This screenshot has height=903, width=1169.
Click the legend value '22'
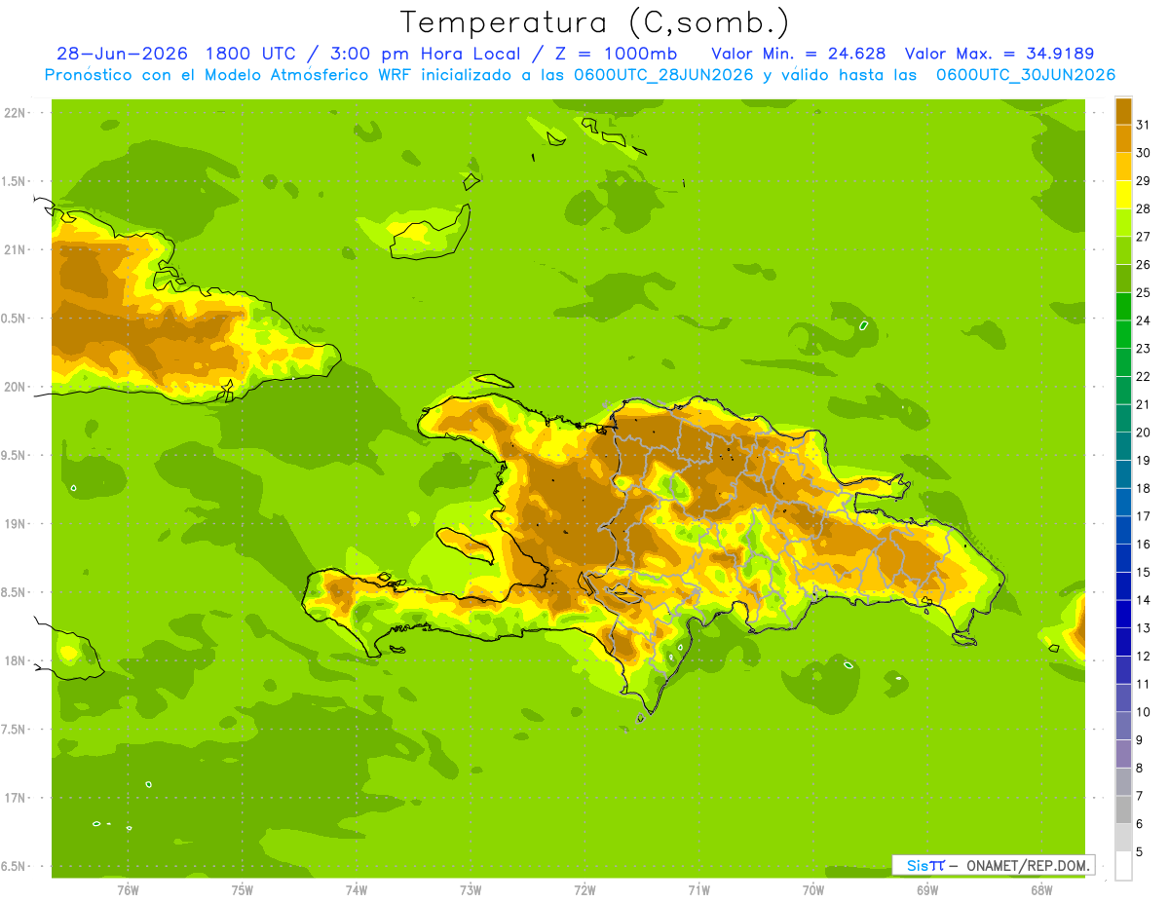click(x=1144, y=376)
